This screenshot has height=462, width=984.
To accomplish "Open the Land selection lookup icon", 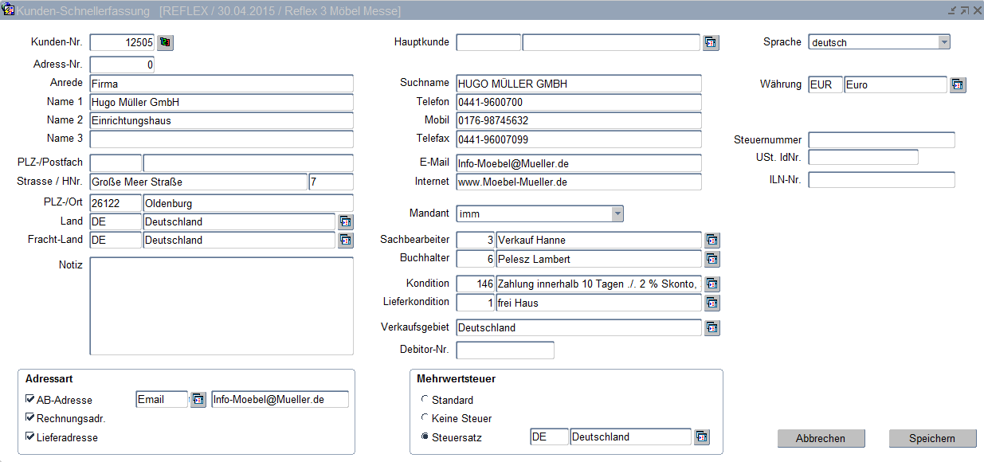I will point(345,221).
